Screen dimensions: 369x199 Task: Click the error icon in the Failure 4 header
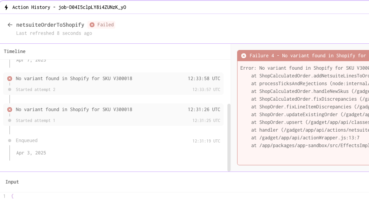coord(244,56)
